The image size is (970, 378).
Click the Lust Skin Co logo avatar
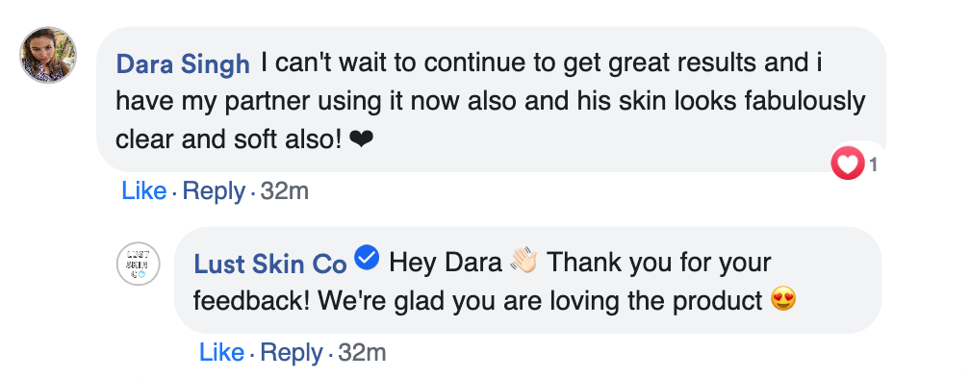click(x=139, y=264)
